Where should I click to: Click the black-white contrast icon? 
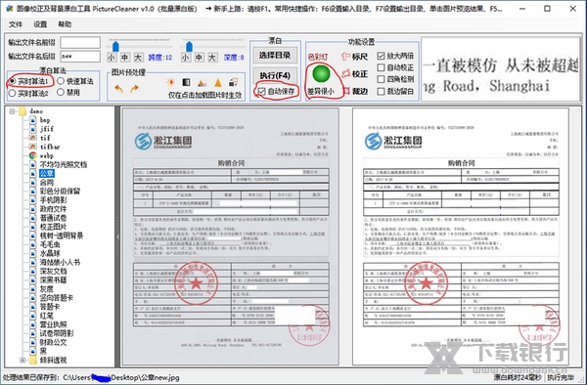click(186, 82)
